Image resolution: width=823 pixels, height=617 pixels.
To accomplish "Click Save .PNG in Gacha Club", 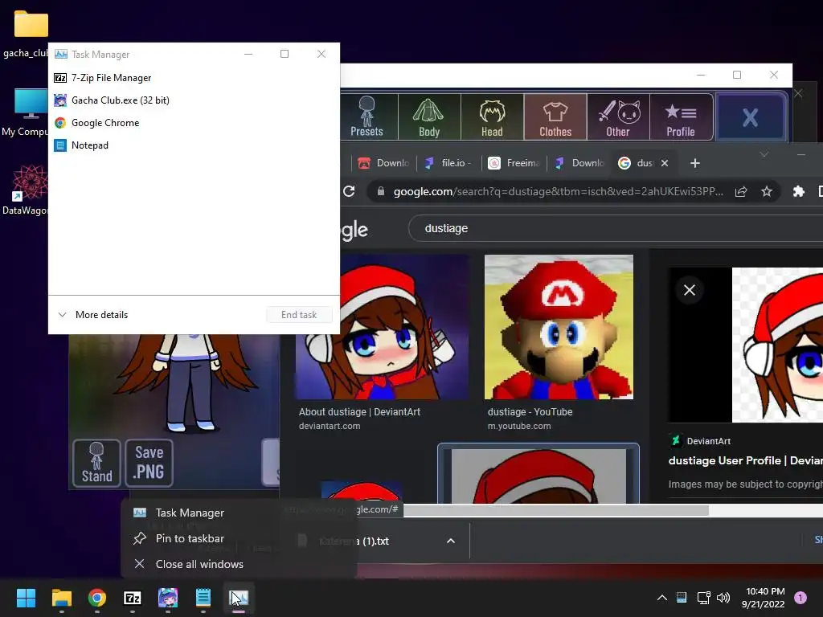I will tap(149, 463).
